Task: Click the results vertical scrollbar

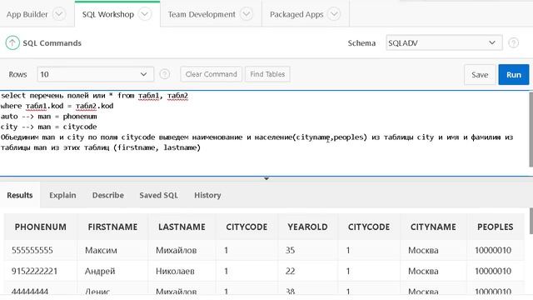Action: pos(531,221)
